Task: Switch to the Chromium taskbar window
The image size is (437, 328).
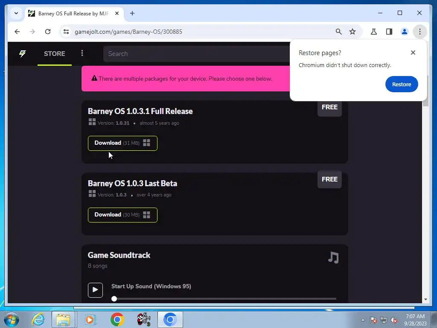Action: pos(170,319)
